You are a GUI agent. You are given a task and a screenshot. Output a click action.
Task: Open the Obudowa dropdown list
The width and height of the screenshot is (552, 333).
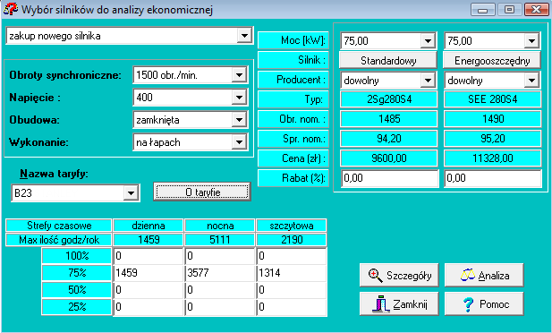point(239,120)
